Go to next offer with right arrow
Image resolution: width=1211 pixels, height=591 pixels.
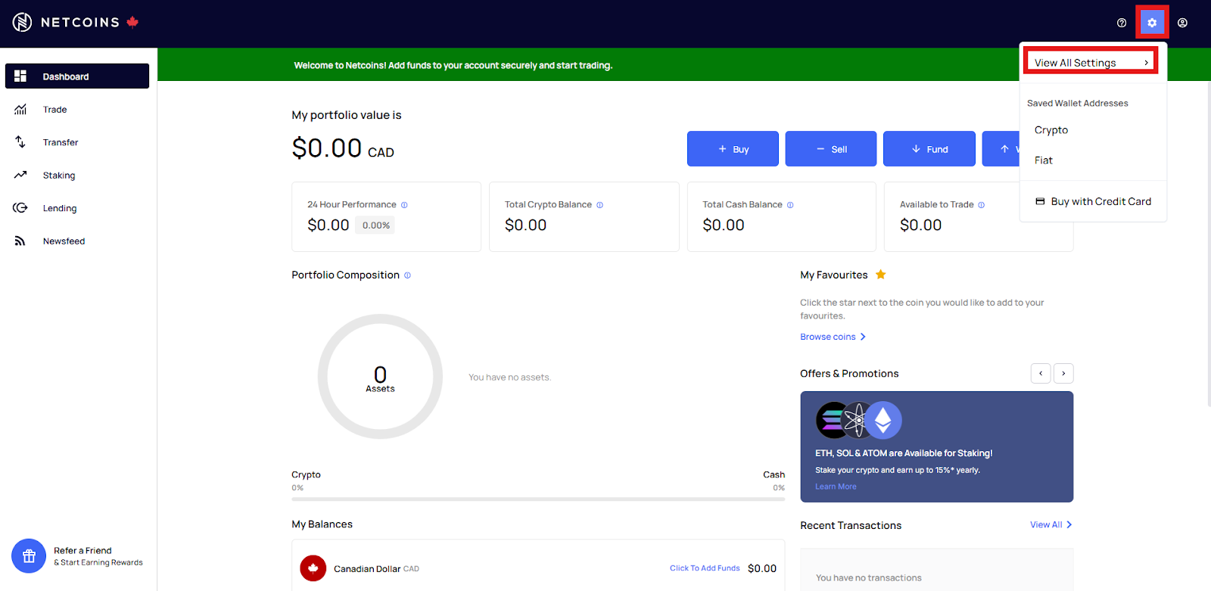pos(1063,374)
